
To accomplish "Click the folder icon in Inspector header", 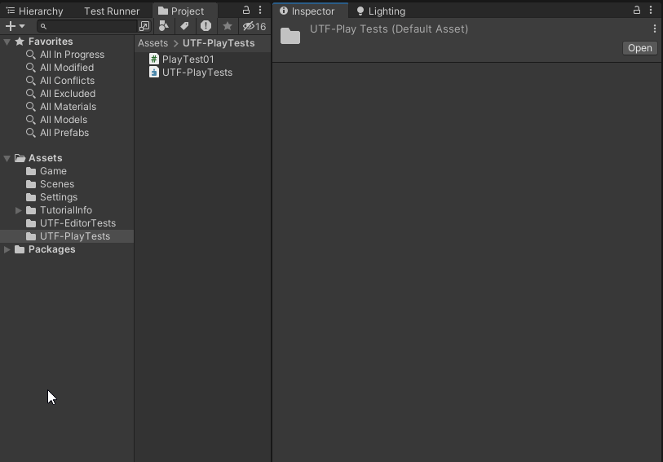I will 290,36.
